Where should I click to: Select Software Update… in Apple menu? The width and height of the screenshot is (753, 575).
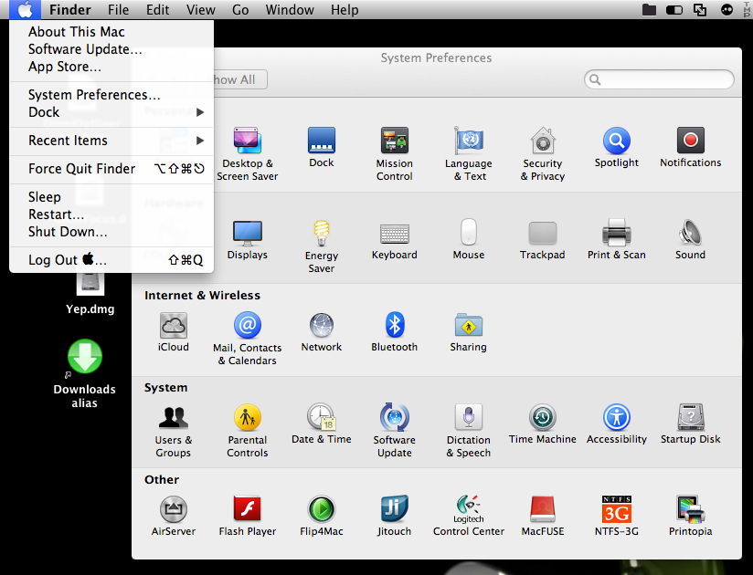pos(111,49)
